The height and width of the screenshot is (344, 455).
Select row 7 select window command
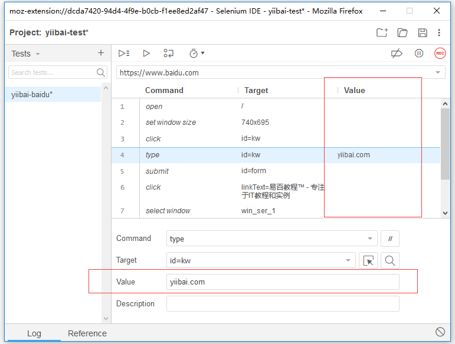point(276,211)
